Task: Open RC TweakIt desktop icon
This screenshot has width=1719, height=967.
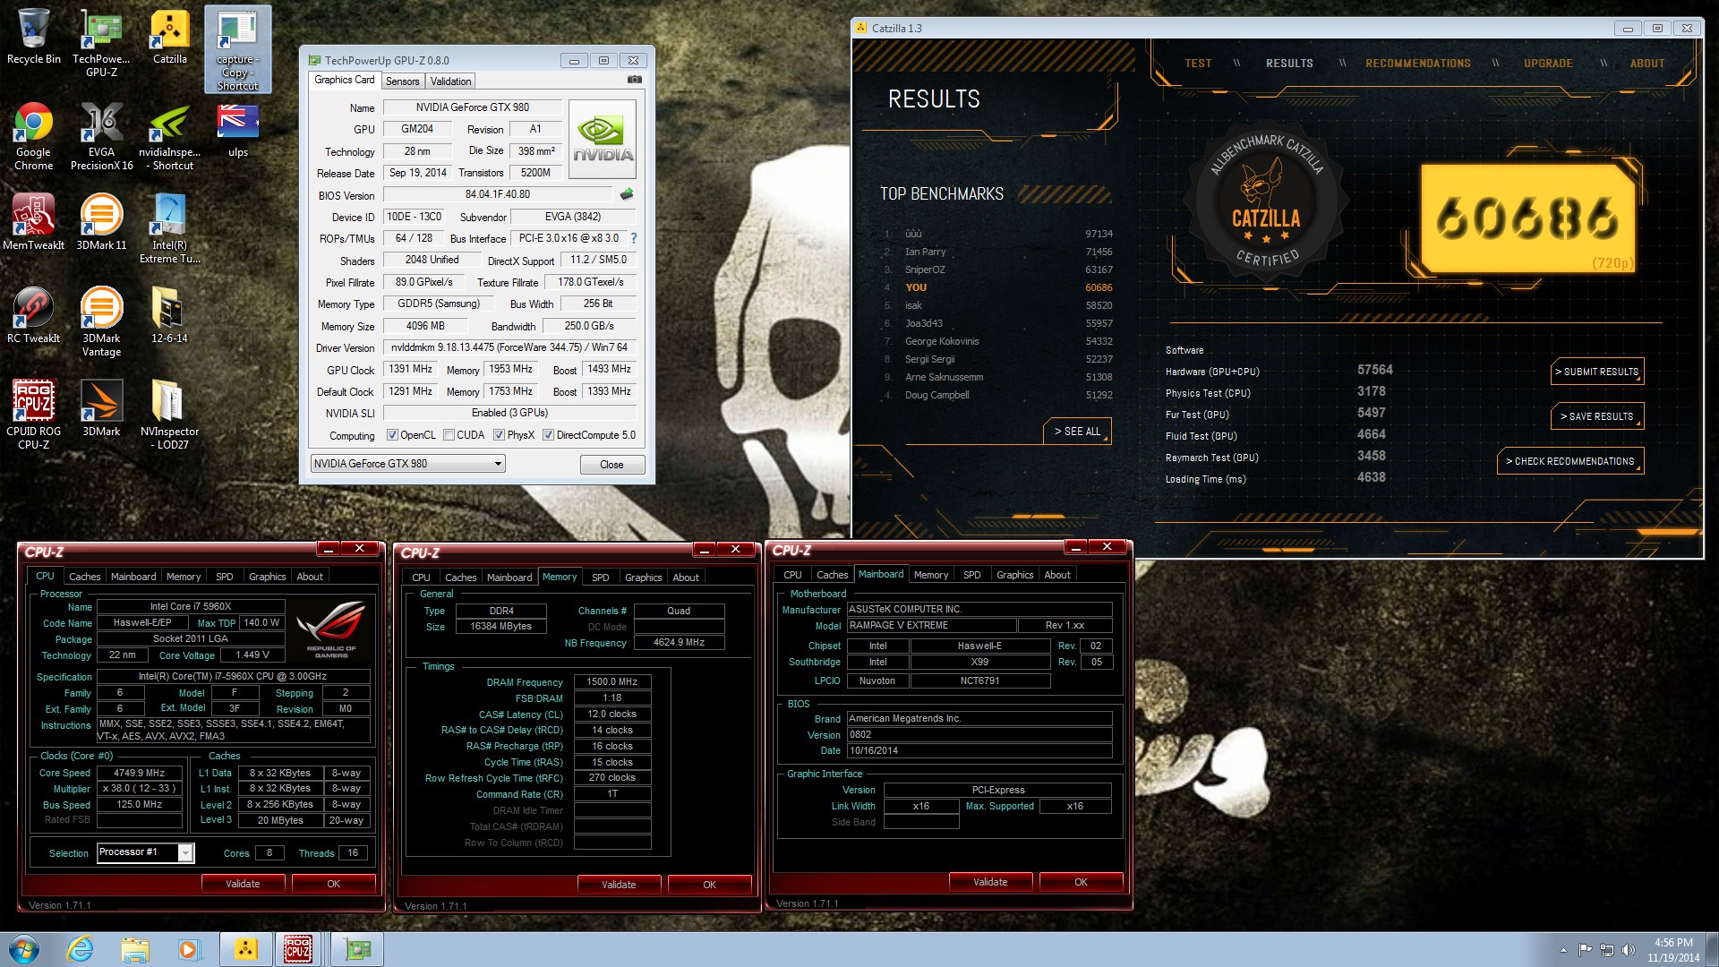Action: coord(33,315)
